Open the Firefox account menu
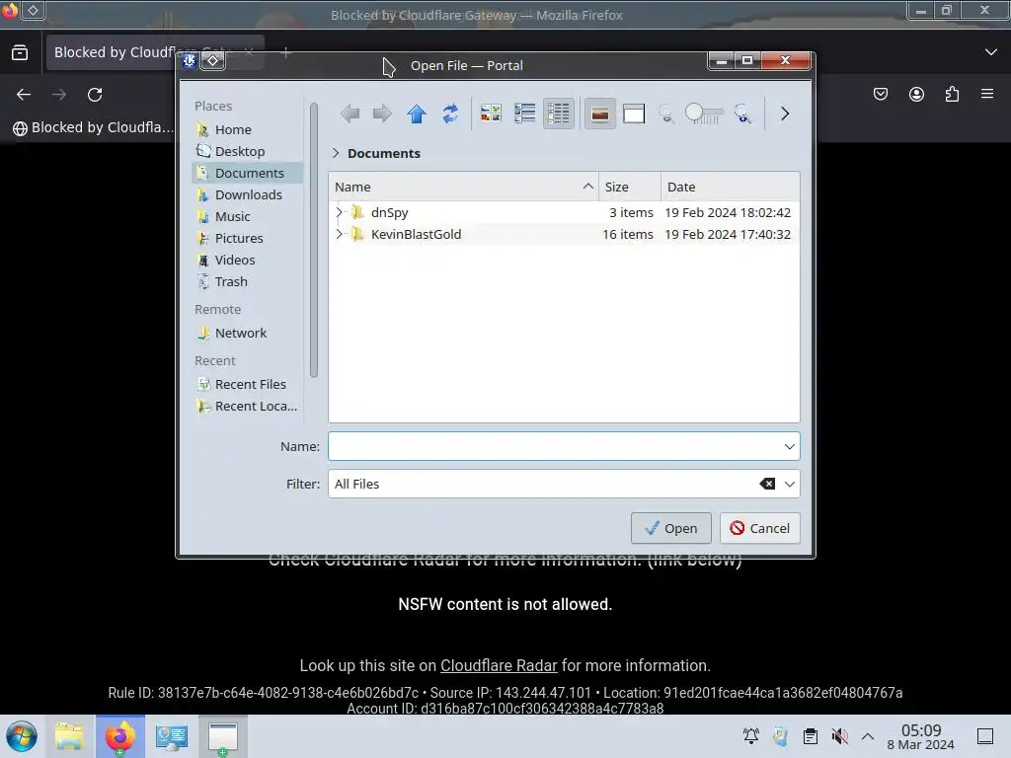The width and height of the screenshot is (1011, 758). pyautogui.click(x=916, y=94)
